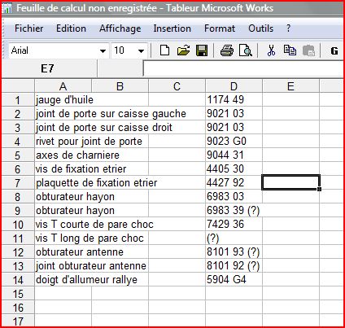345x328 pixels.
Task: Click the formula entry bar
Action: tap(243, 68)
